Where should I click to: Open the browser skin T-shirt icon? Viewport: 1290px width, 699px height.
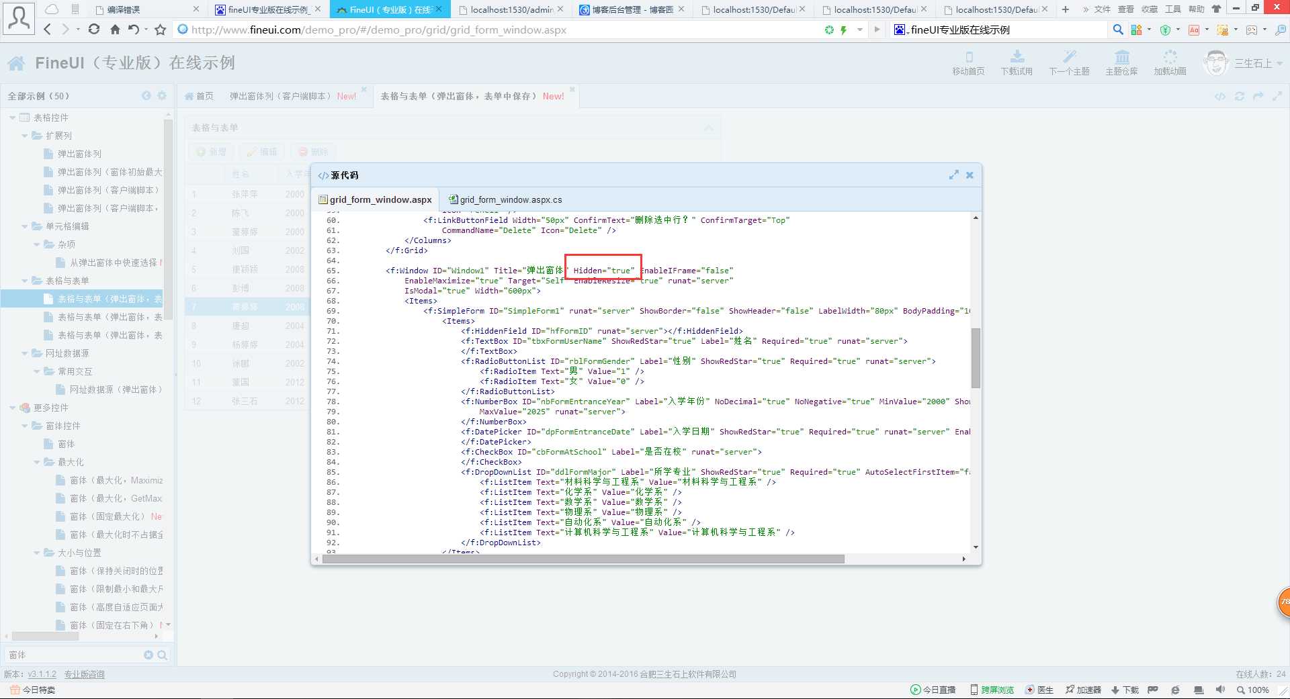1216,9
